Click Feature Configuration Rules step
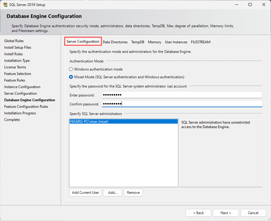 click(x=26, y=107)
